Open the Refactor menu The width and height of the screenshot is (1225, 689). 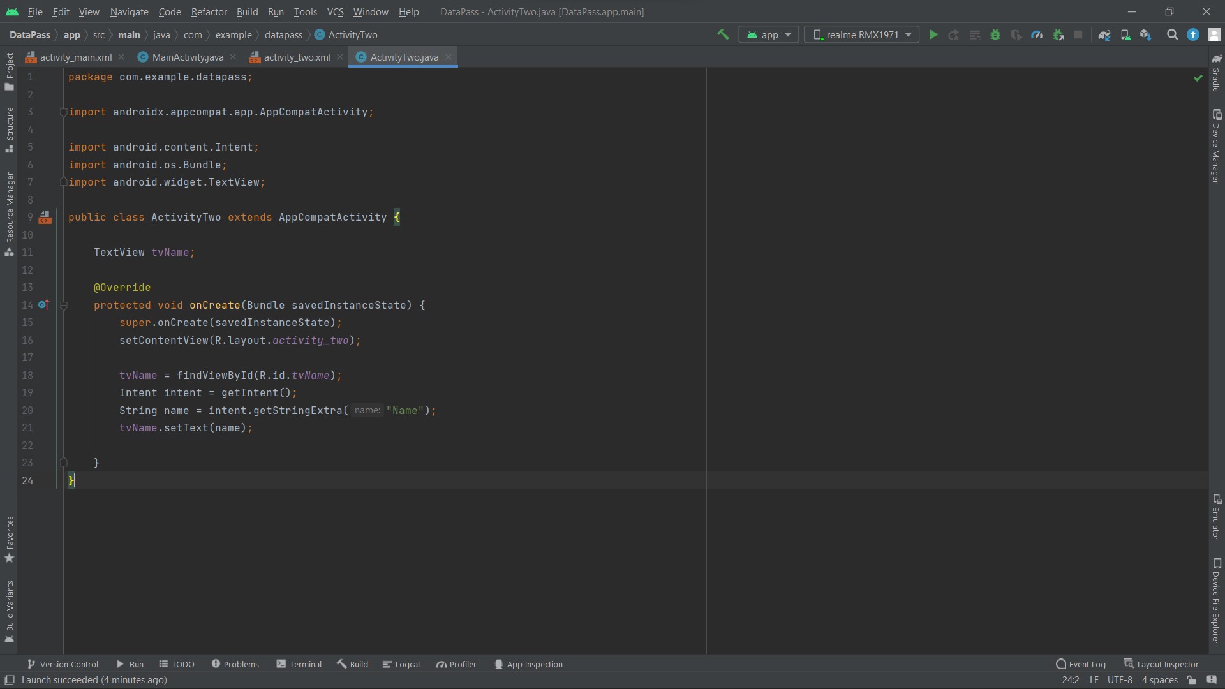point(209,11)
